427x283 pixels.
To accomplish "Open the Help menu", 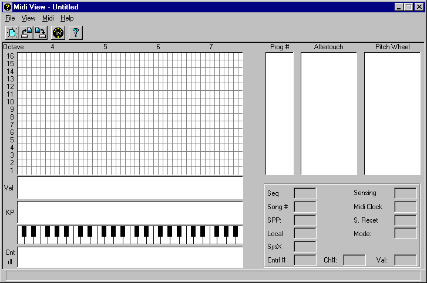I will pos(67,18).
